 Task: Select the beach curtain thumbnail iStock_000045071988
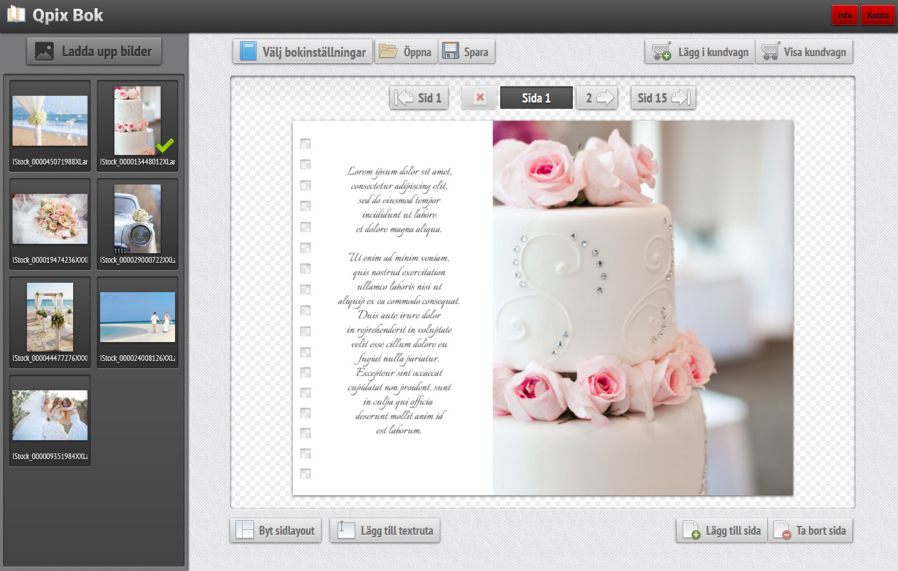50,125
